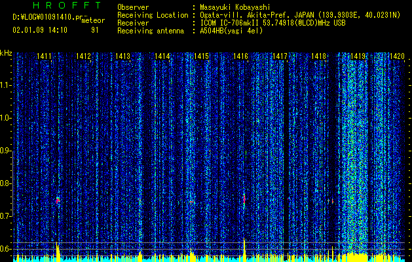Click the HROFFT title text
Viewport: 412px width, 262px height.
pyautogui.click(x=67, y=5)
